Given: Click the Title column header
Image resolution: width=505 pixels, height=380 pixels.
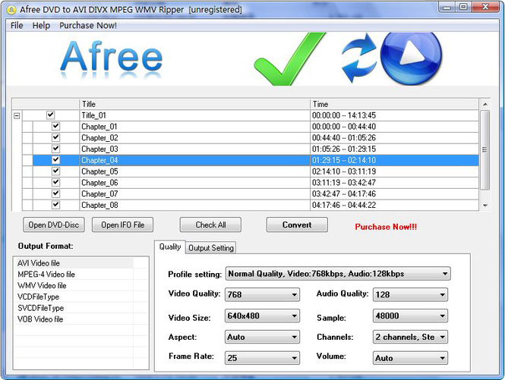Looking at the screenshot, I should click(x=194, y=104).
